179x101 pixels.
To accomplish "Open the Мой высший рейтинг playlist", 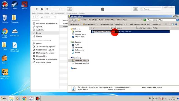I will tap(45, 53).
